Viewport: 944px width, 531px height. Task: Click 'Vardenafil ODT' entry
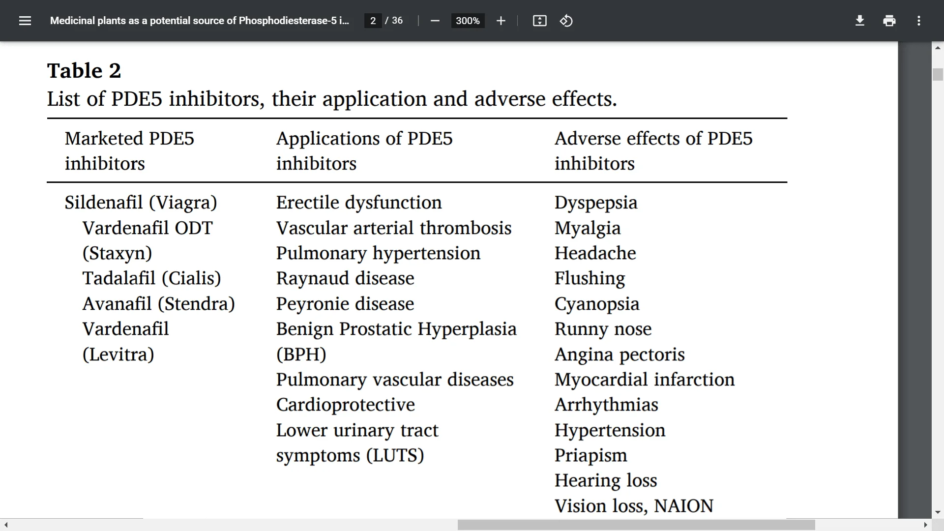point(147,228)
